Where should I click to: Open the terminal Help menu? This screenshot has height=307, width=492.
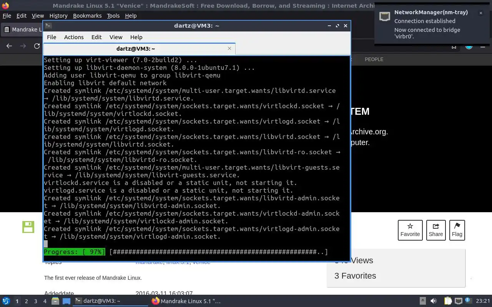pyautogui.click(x=136, y=37)
